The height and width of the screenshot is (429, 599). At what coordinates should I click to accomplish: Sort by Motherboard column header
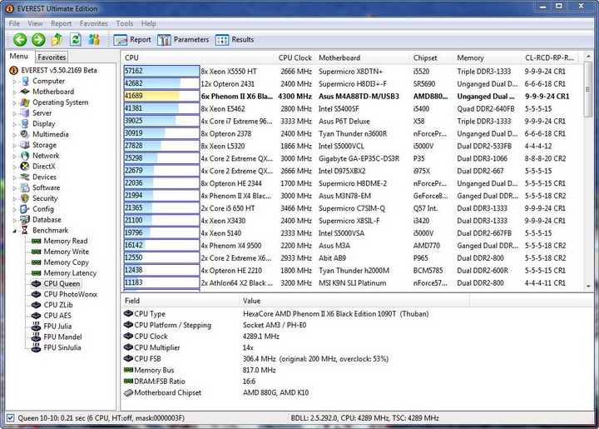tap(362, 57)
